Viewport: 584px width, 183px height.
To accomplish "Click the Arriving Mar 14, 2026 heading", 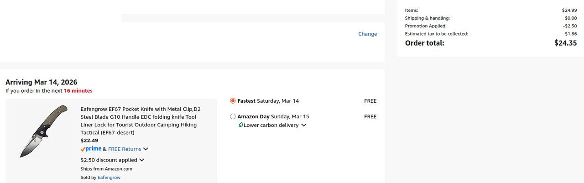I will (x=42, y=82).
